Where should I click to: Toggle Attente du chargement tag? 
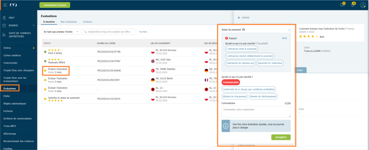tap(235, 96)
